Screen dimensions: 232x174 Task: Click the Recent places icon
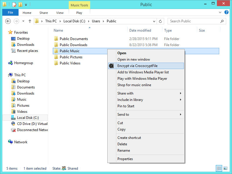(x=13, y=51)
